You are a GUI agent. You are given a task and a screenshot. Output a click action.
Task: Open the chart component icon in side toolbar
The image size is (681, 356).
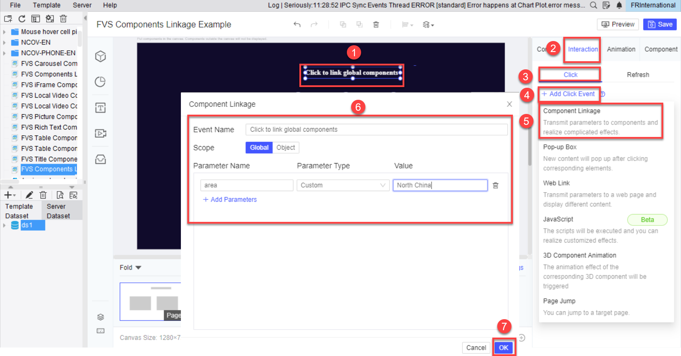tap(100, 82)
